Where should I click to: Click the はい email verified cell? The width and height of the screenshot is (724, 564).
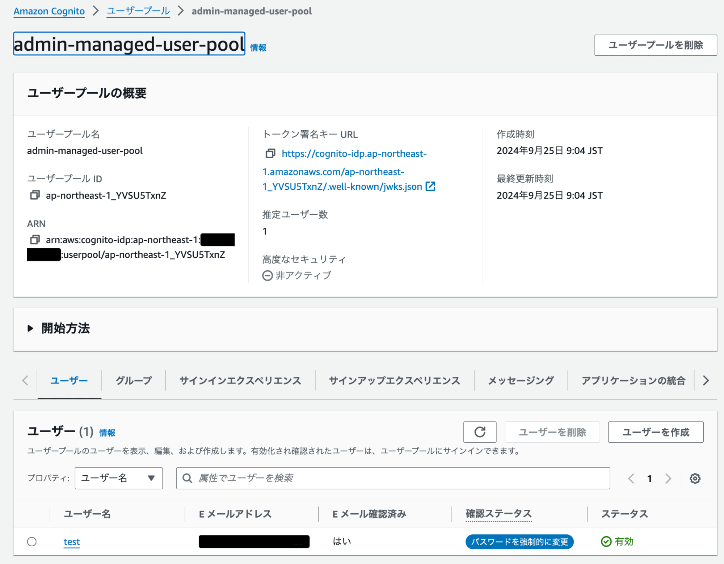click(x=342, y=541)
